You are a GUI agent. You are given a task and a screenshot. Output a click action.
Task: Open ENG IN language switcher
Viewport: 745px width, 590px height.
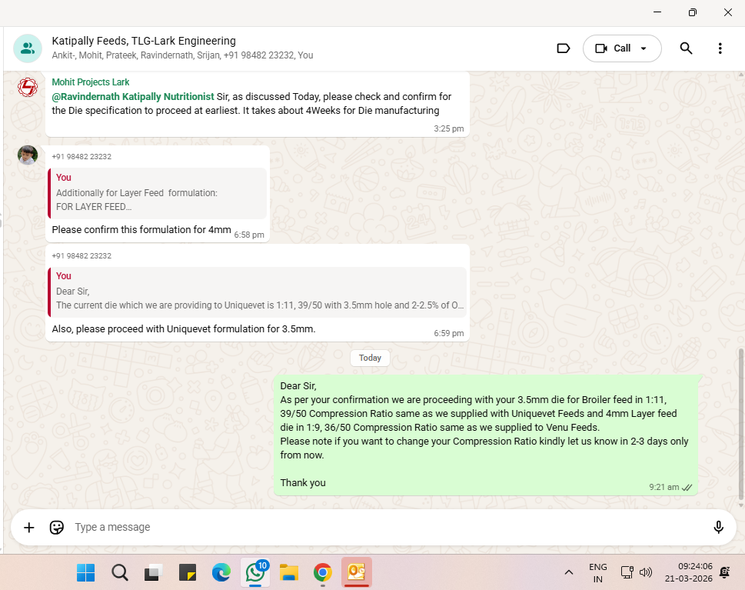pos(597,572)
